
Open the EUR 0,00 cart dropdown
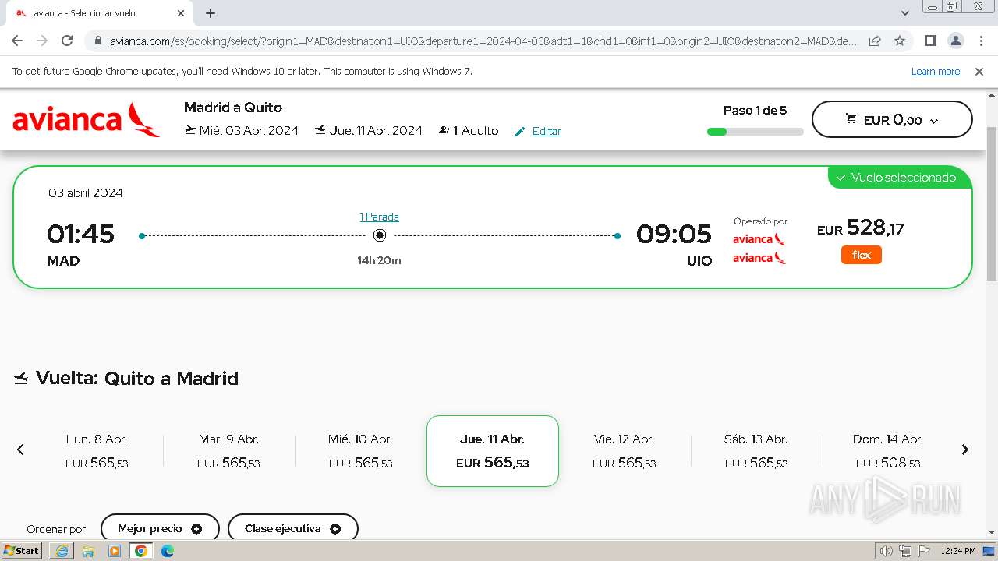pos(892,119)
